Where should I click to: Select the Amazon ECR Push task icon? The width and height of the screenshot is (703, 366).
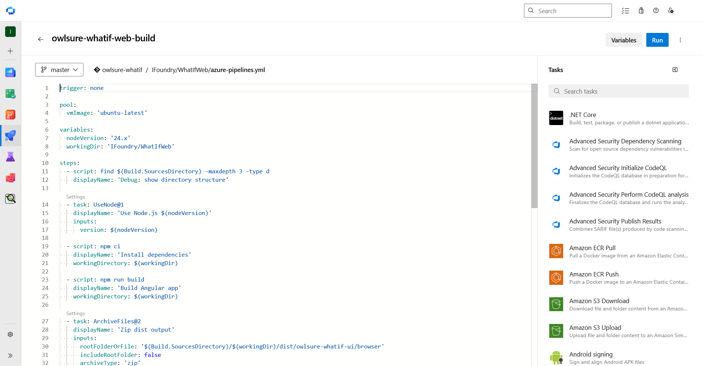(x=556, y=278)
